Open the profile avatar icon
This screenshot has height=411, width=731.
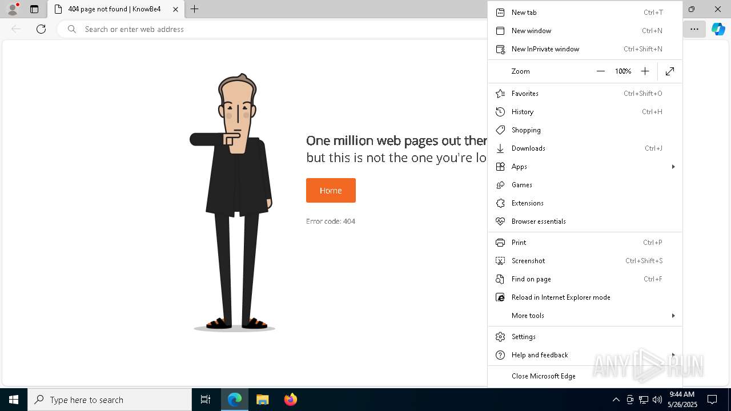pos(12,9)
